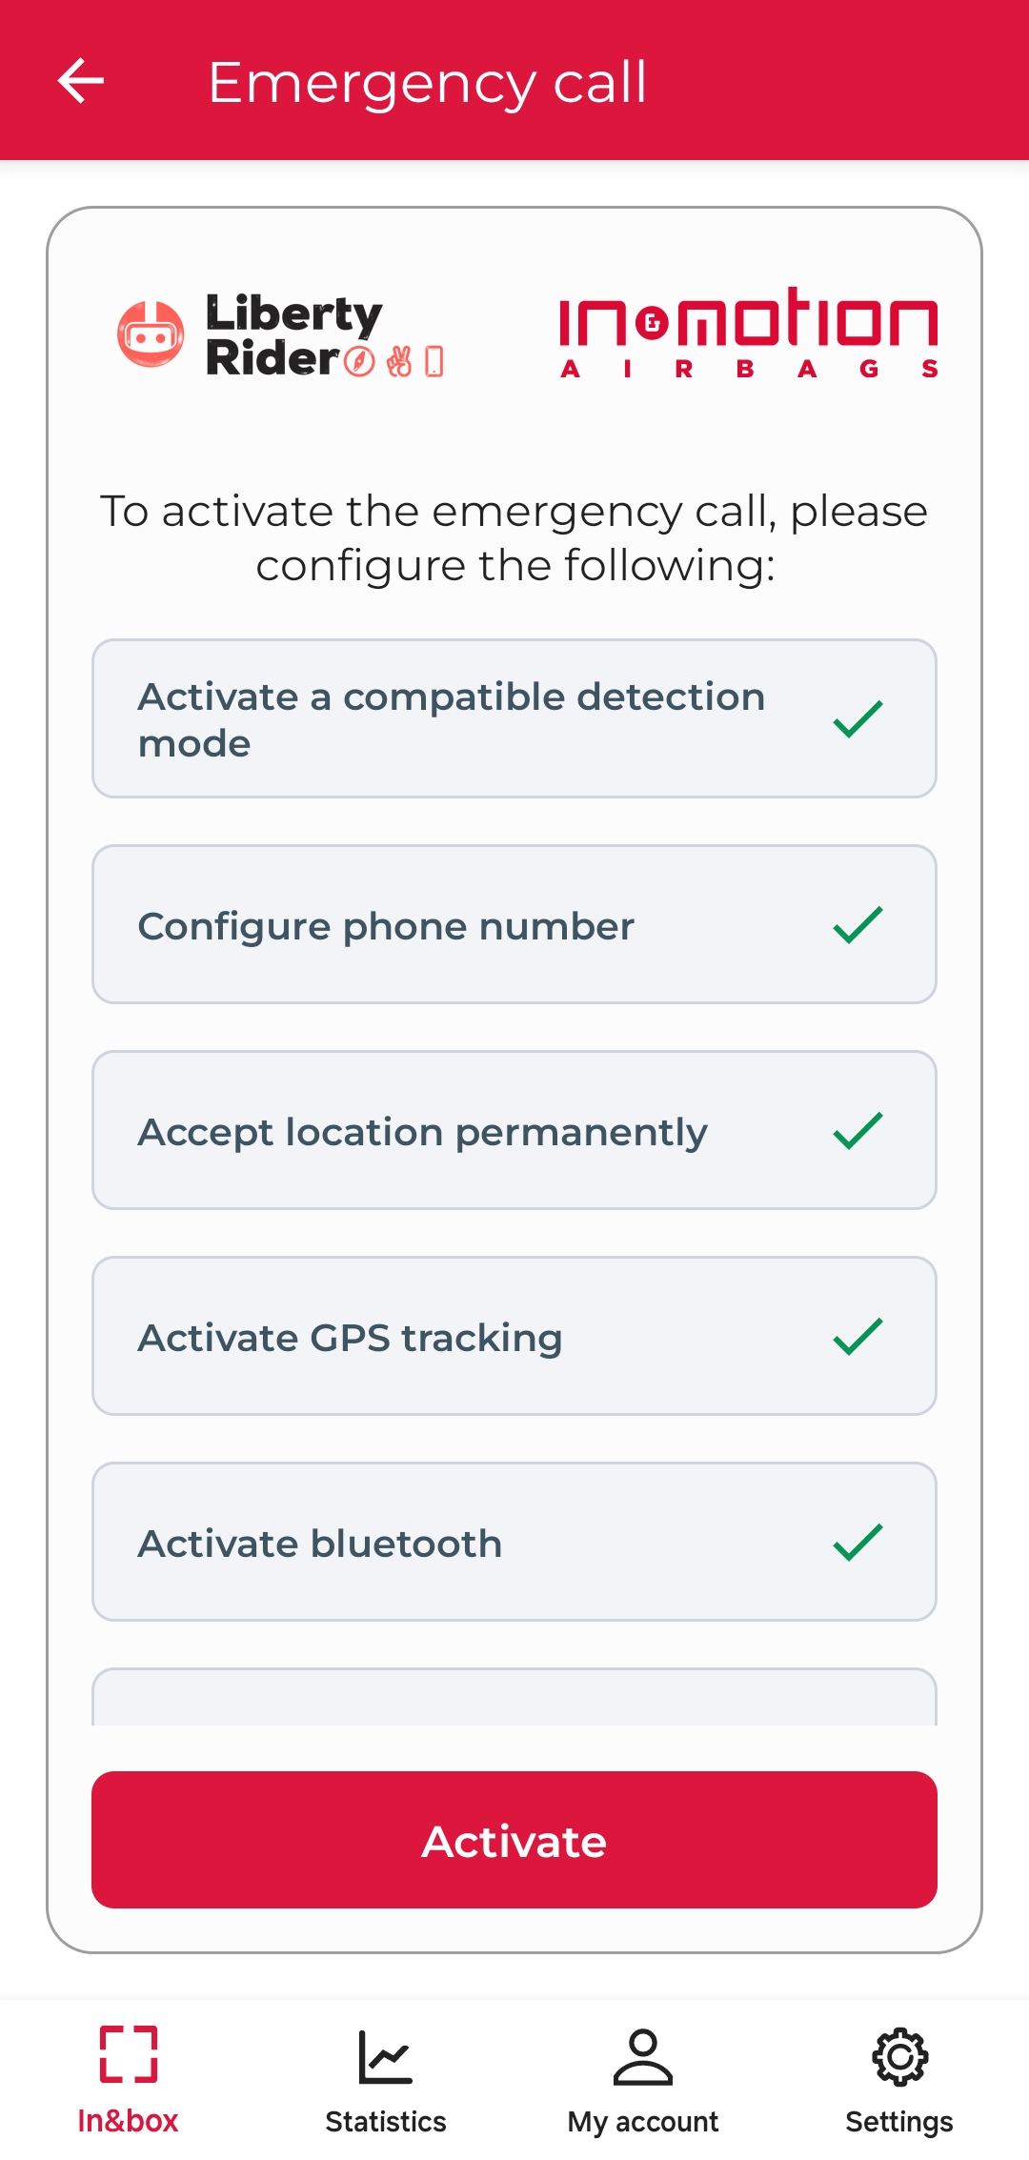Open the In&box tab icon

tap(129, 2053)
